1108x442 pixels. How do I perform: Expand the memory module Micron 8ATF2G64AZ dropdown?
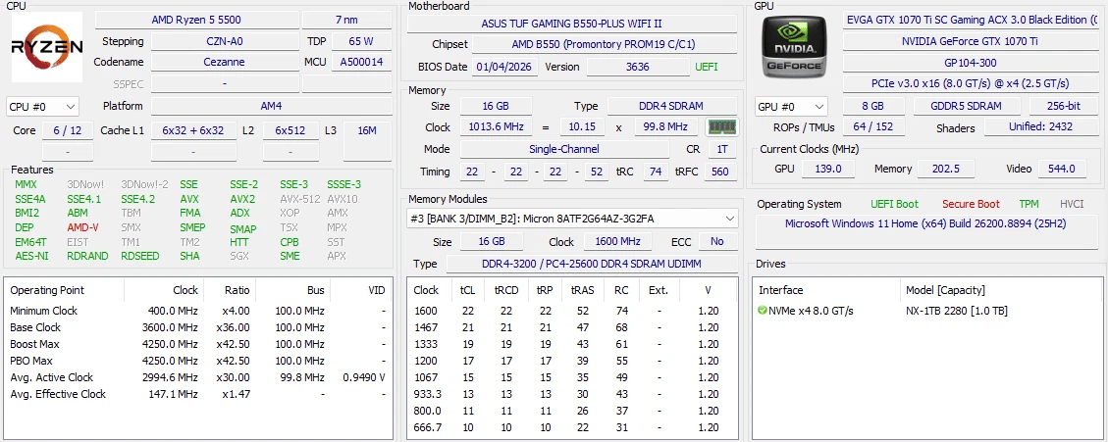(573, 219)
